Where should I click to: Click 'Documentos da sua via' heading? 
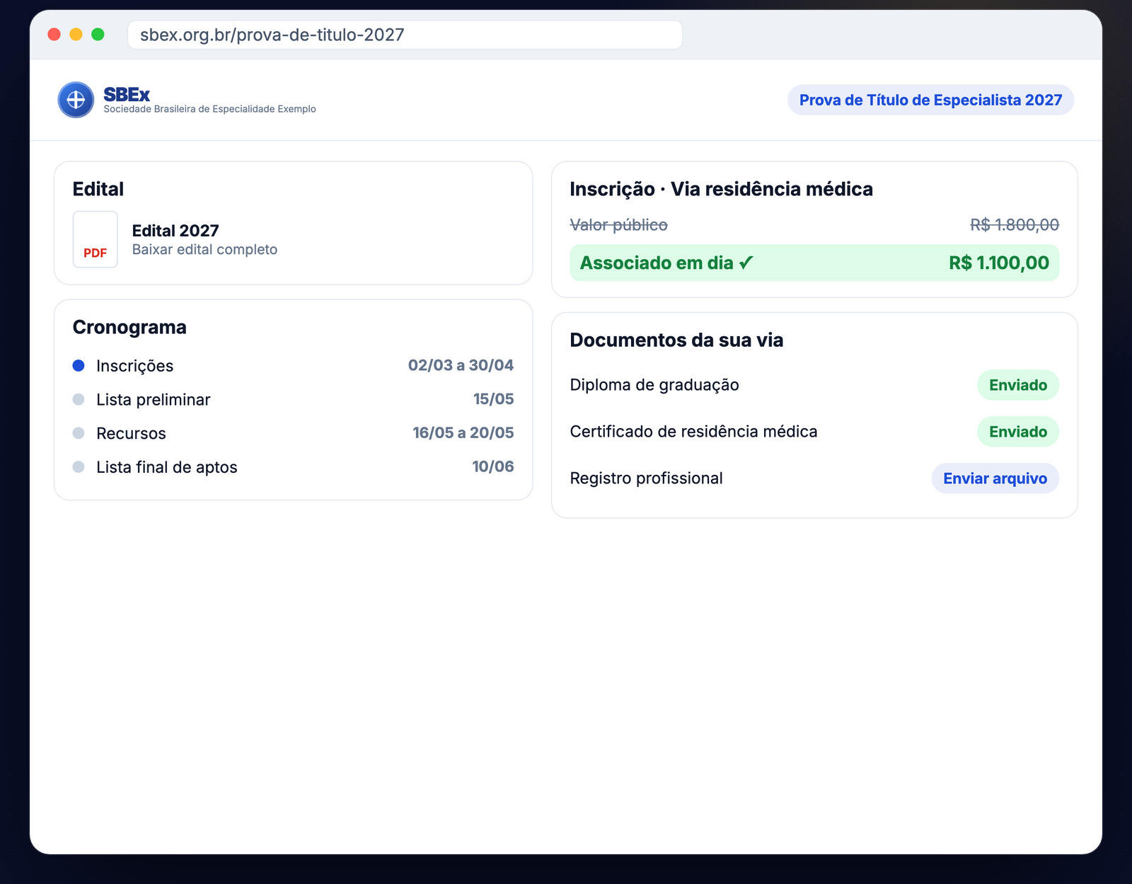tap(676, 340)
